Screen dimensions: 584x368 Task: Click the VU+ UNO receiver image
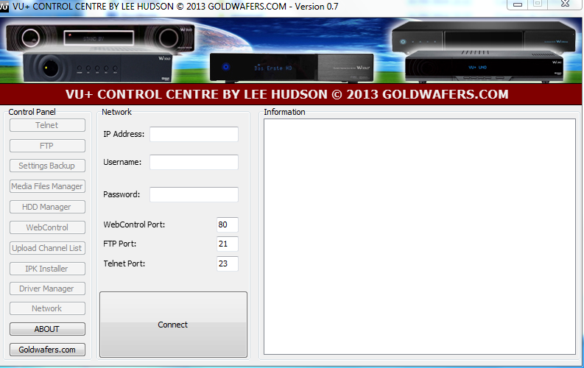484,67
